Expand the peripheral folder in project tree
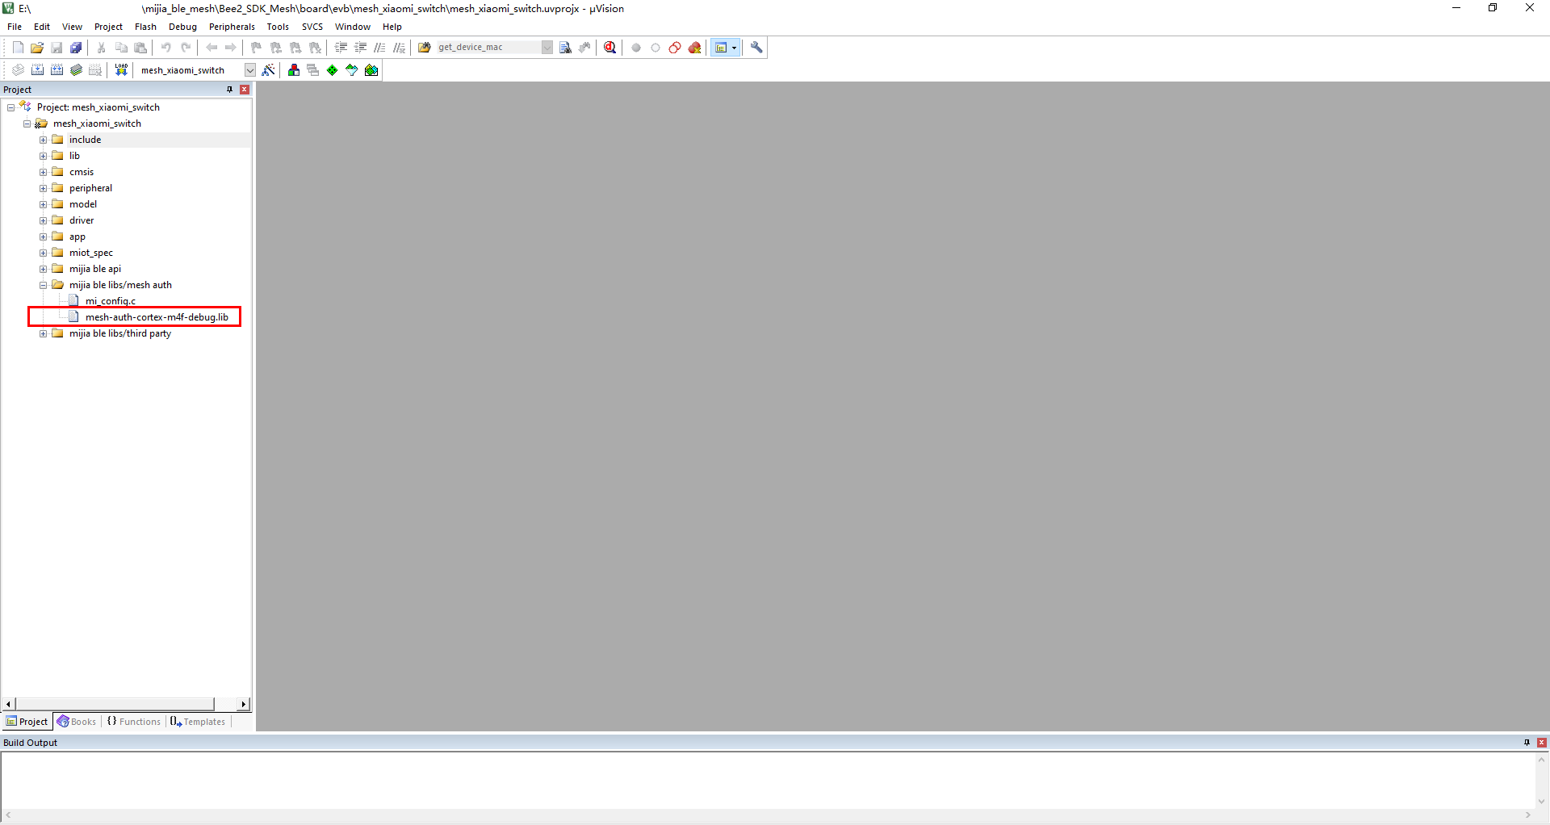The height and width of the screenshot is (825, 1550). tap(44, 188)
